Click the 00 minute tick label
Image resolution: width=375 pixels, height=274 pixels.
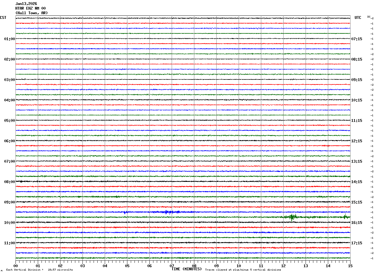click(15, 266)
